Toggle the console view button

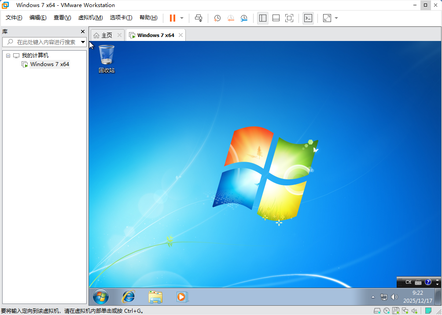(x=308, y=18)
